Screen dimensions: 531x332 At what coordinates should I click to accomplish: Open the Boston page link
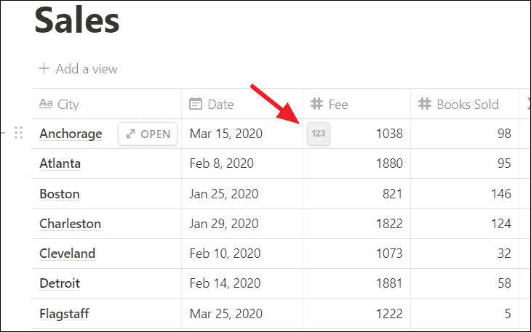[60, 194]
